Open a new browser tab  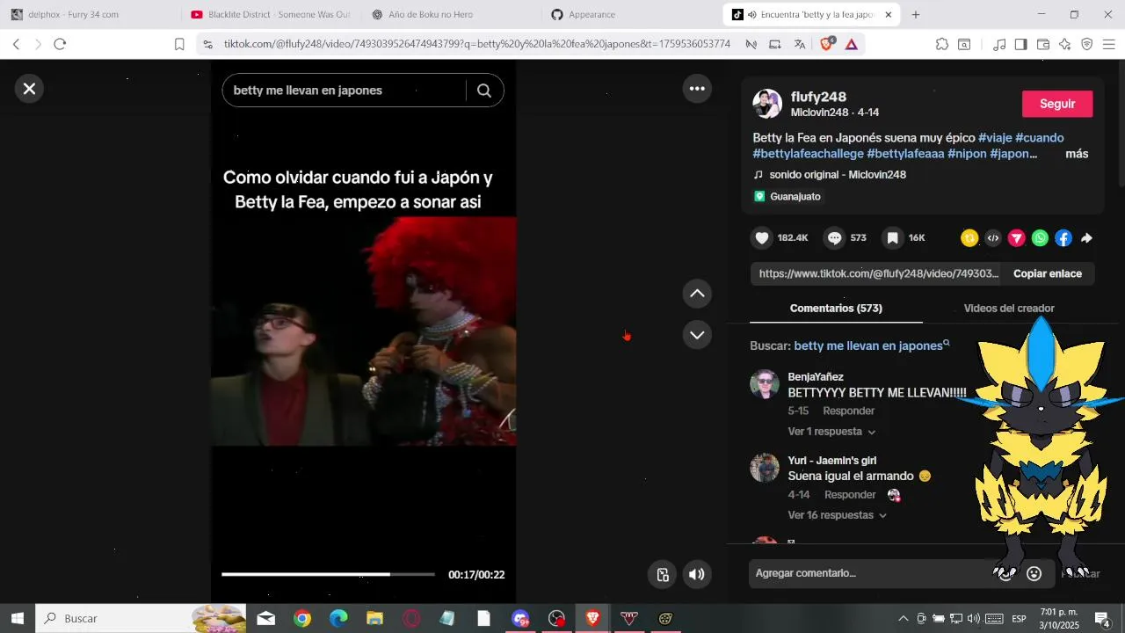(916, 15)
